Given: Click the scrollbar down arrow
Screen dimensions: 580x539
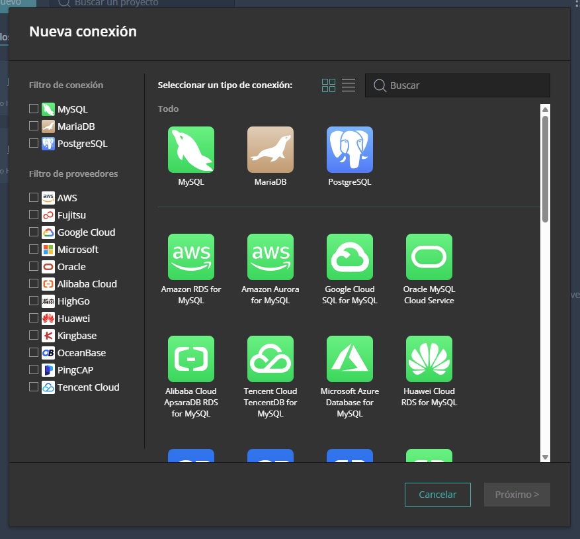Looking at the screenshot, I should coord(545,457).
